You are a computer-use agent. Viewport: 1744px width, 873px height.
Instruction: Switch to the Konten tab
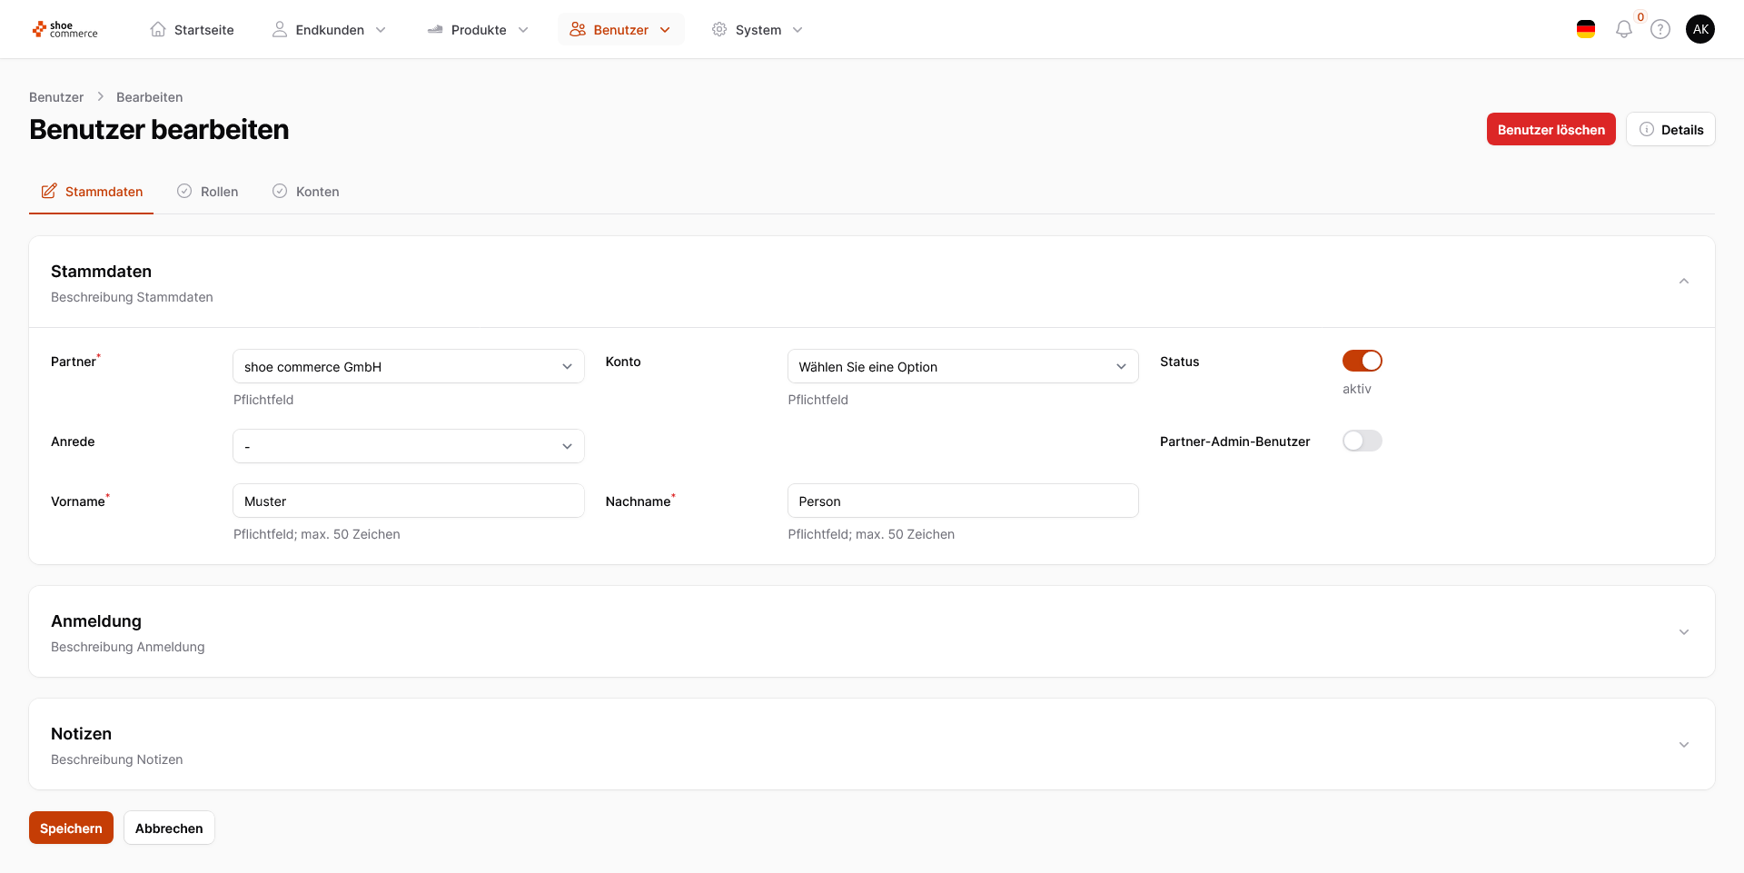coord(306,192)
